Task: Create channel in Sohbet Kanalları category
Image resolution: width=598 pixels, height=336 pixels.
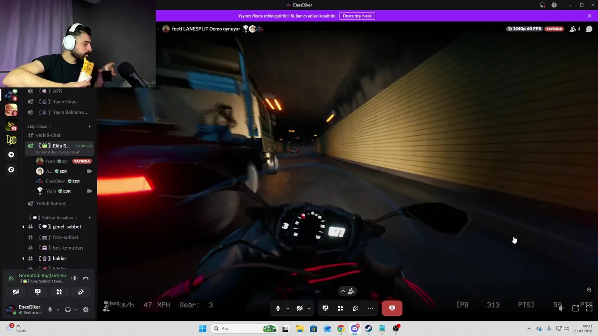Action: point(89,218)
